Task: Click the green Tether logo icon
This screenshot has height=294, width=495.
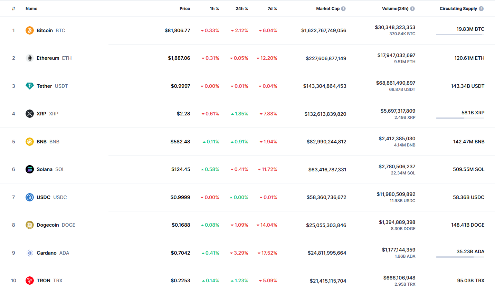Action: click(30, 86)
